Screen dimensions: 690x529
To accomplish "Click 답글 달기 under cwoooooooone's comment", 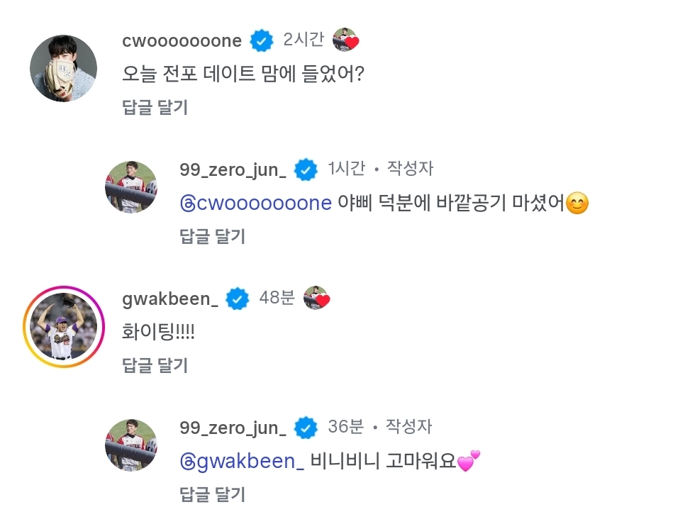I will pos(155,107).
